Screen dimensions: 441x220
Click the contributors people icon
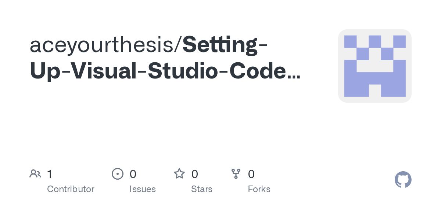[35, 174]
